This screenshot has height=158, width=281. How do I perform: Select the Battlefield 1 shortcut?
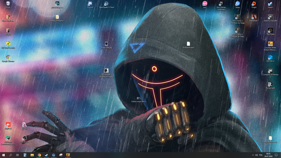pos(254,18)
